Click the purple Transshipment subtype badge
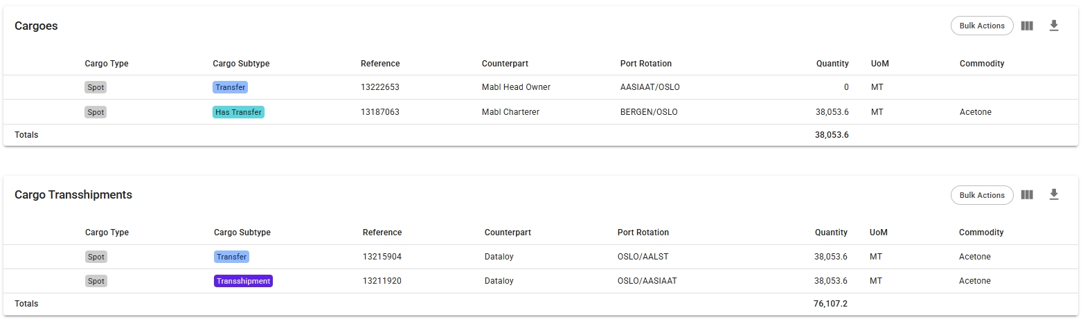Screen dimensions: 1083x319 [243, 281]
